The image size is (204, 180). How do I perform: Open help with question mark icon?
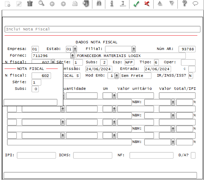184,3
